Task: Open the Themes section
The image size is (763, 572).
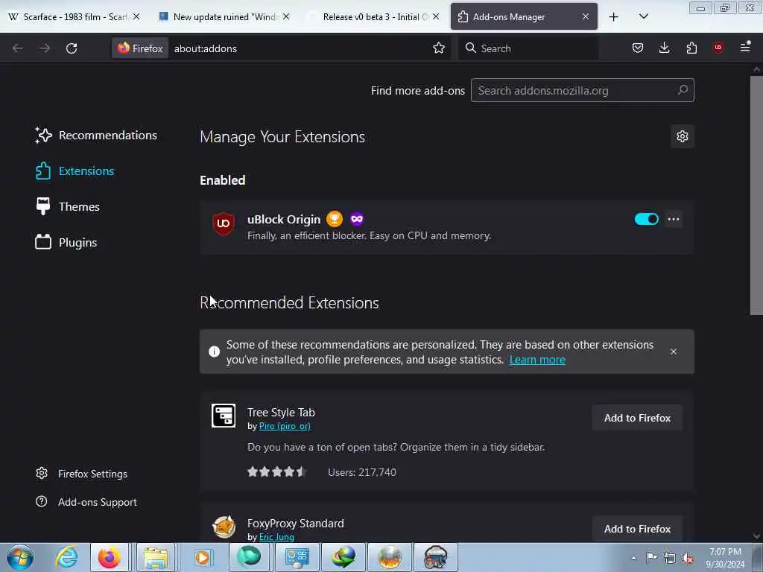Action: coord(67,207)
